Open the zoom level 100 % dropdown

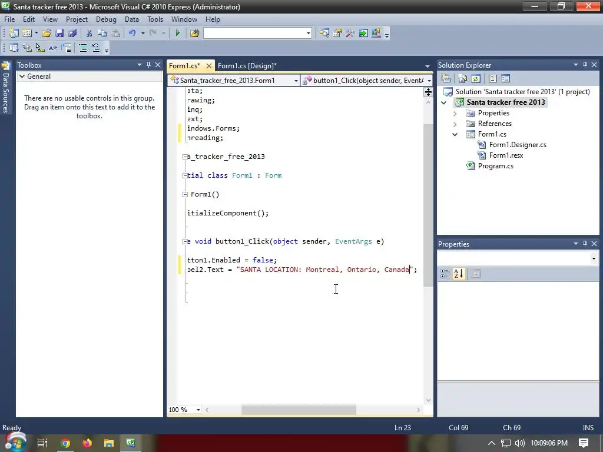198,410
